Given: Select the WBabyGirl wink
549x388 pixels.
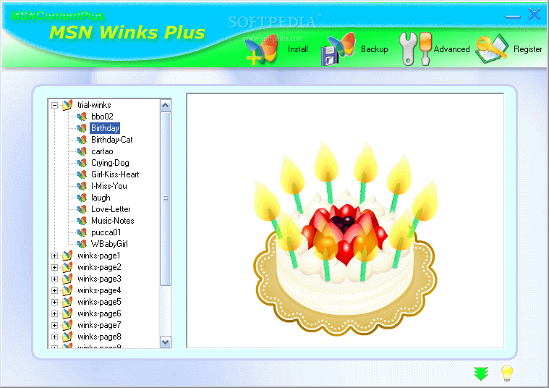Looking at the screenshot, I should click(109, 244).
